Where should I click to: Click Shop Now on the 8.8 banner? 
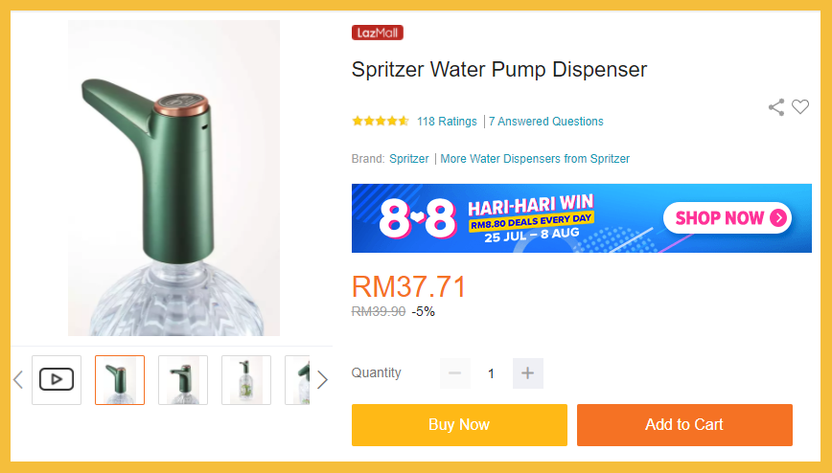pyautogui.click(x=727, y=218)
